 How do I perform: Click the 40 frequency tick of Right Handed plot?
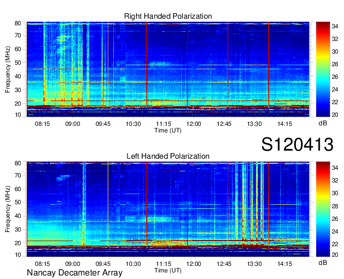click(18, 76)
